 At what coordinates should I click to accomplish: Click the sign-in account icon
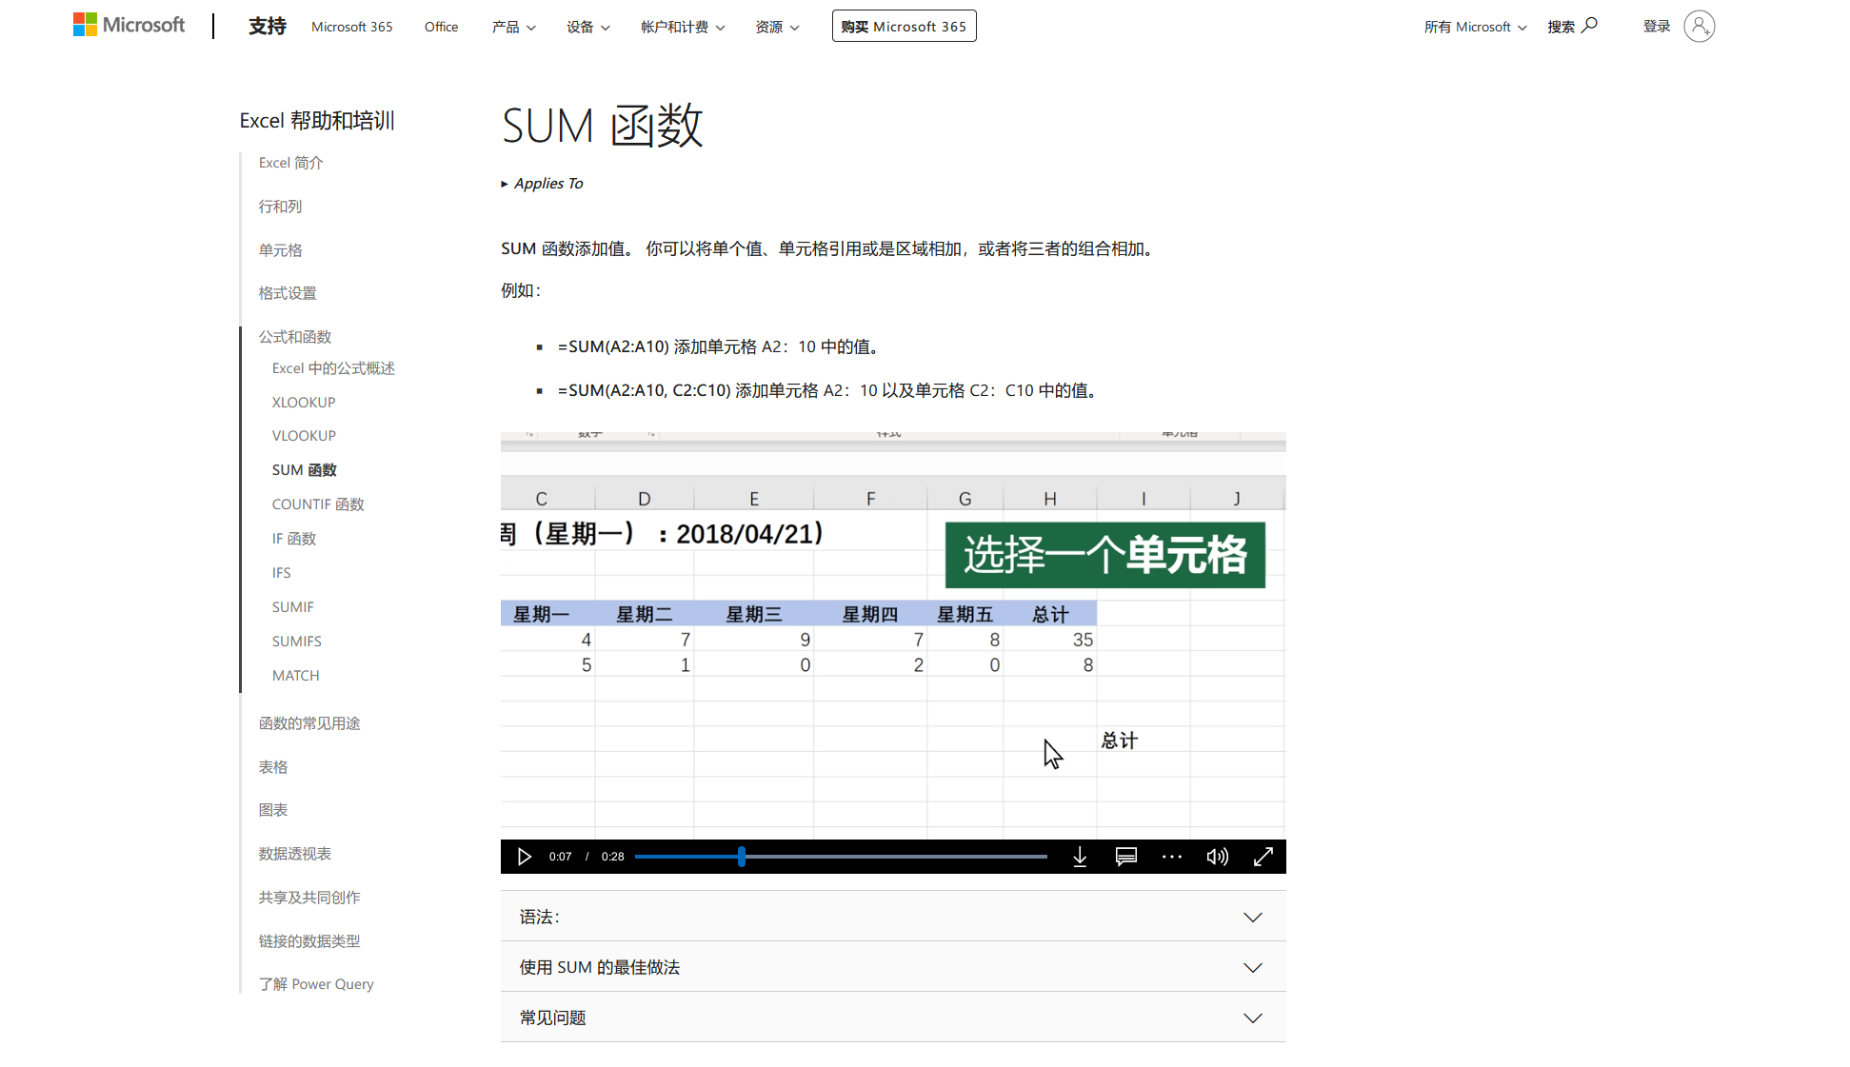point(1700,26)
